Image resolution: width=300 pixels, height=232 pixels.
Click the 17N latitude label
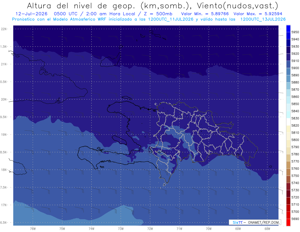(4, 205)
